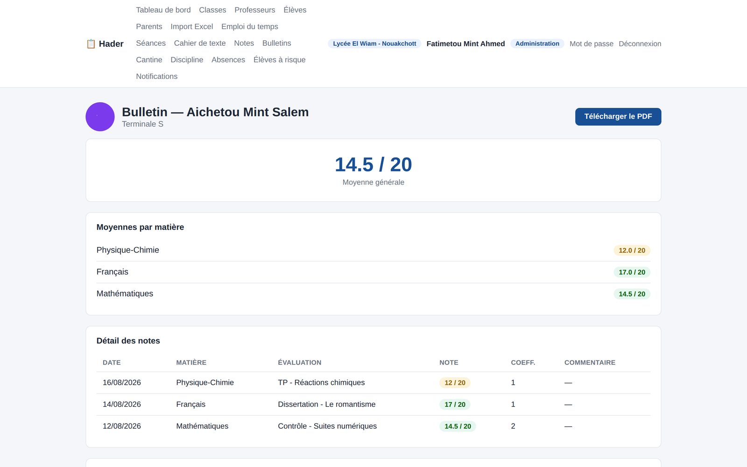Click the purple student avatar circle
This screenshot has width=747, height=467.
click(100, 117)
